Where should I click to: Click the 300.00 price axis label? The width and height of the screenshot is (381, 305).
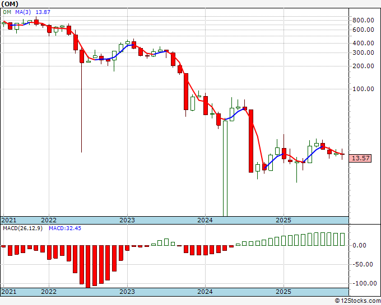pyautogui.click(x=363, y=53)
